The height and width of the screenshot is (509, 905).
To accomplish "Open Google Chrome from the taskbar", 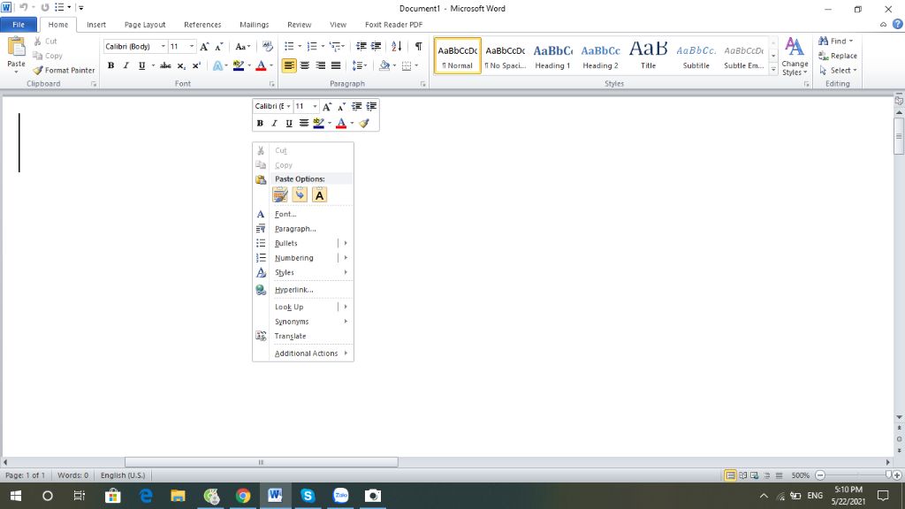I will [243, 496].
